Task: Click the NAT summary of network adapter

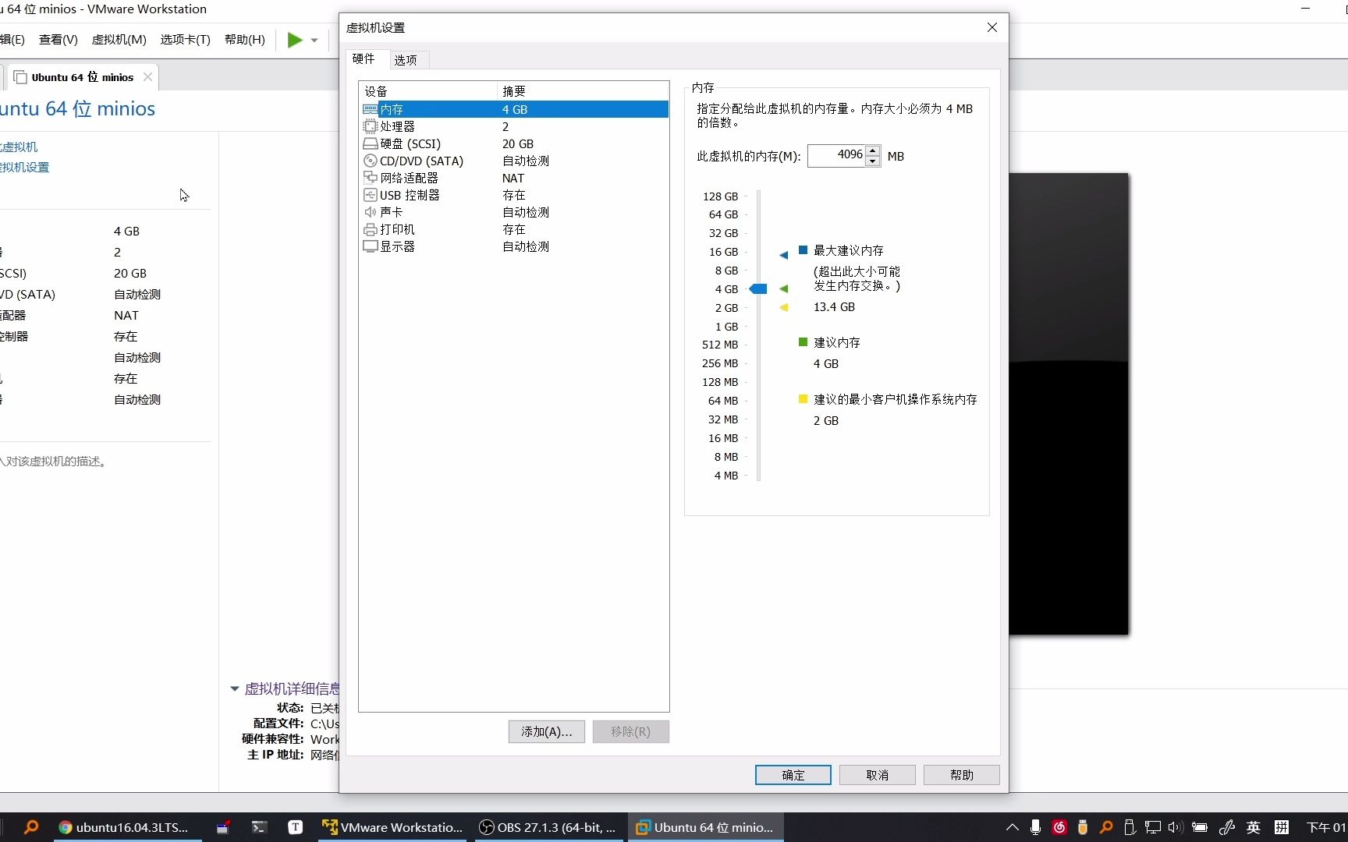Action: pos(513,178)
